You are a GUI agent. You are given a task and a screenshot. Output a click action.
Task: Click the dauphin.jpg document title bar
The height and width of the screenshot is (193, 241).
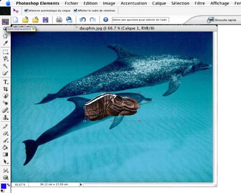coord(114,28)
